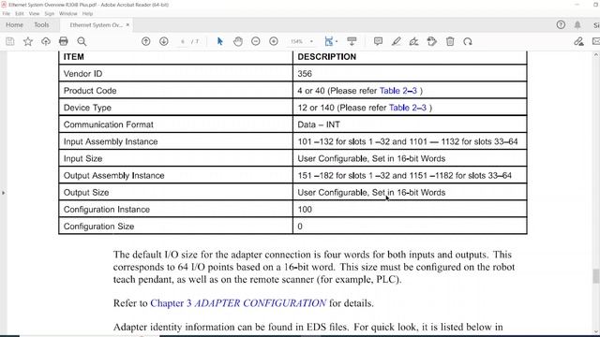Close the Ethernet System document tab
The width and height of the screenshot is (600, 337).
click(127, 25)
